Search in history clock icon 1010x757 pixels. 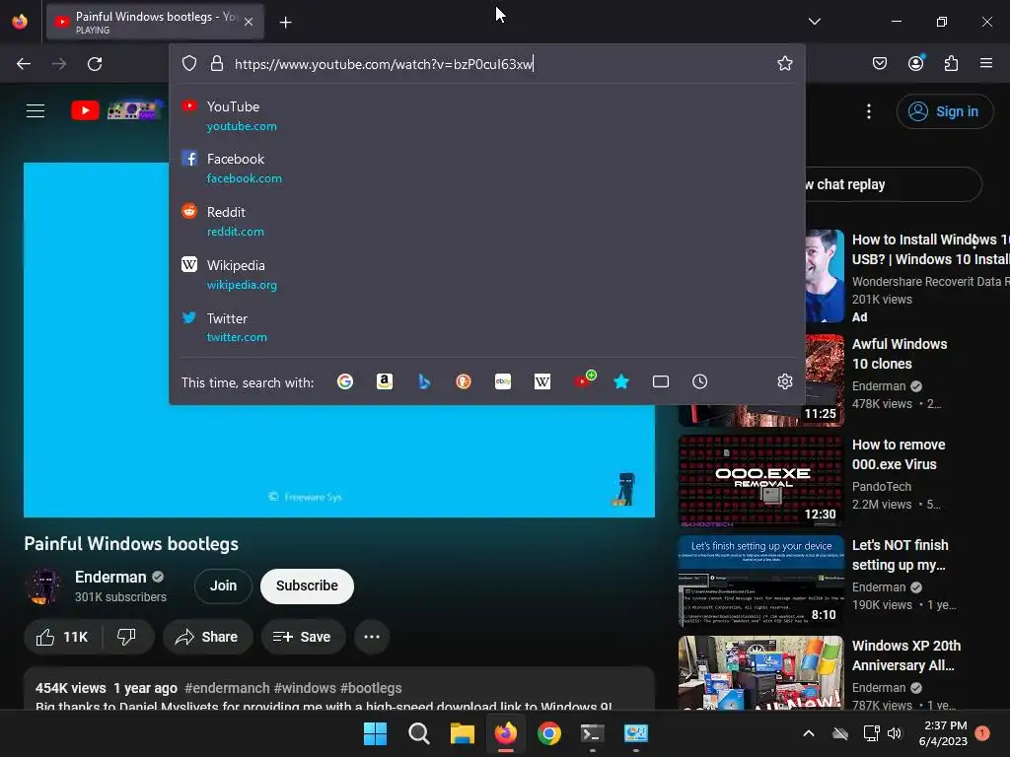pyautogui.click(x=700, y=381)
